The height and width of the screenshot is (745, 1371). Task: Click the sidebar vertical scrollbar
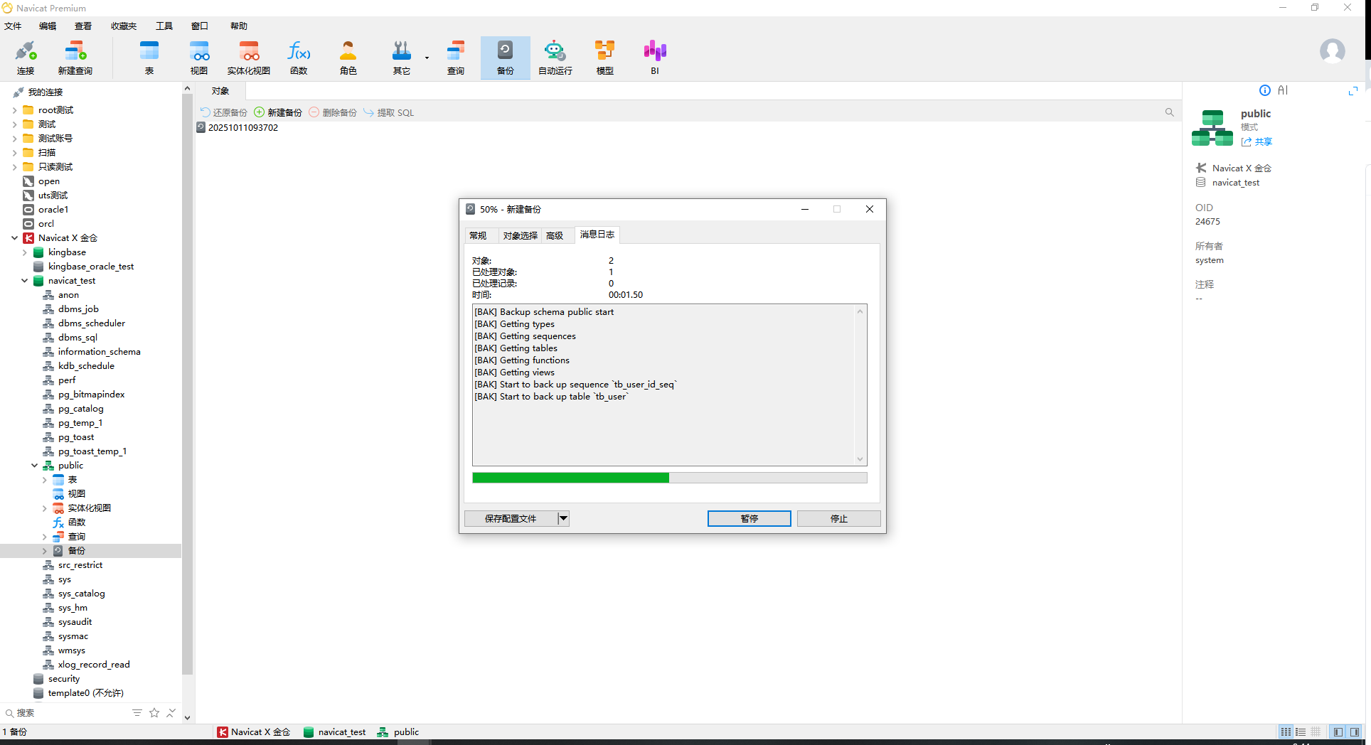point(187,384)
